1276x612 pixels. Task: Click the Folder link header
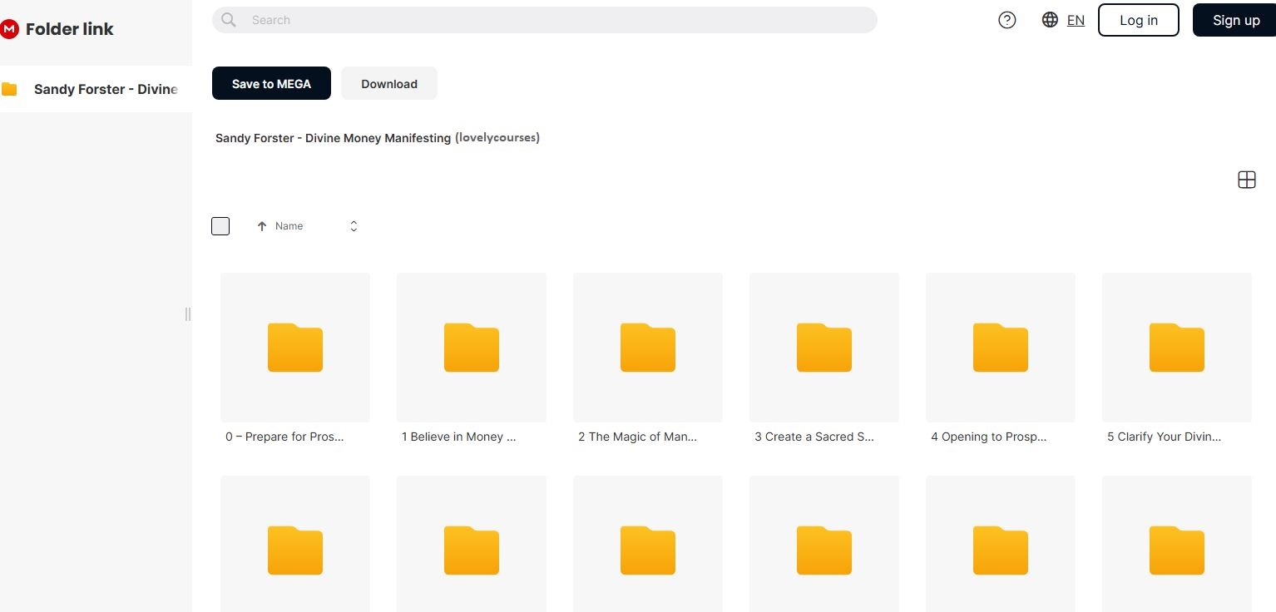pyautogui.click(x=69, y=29)
